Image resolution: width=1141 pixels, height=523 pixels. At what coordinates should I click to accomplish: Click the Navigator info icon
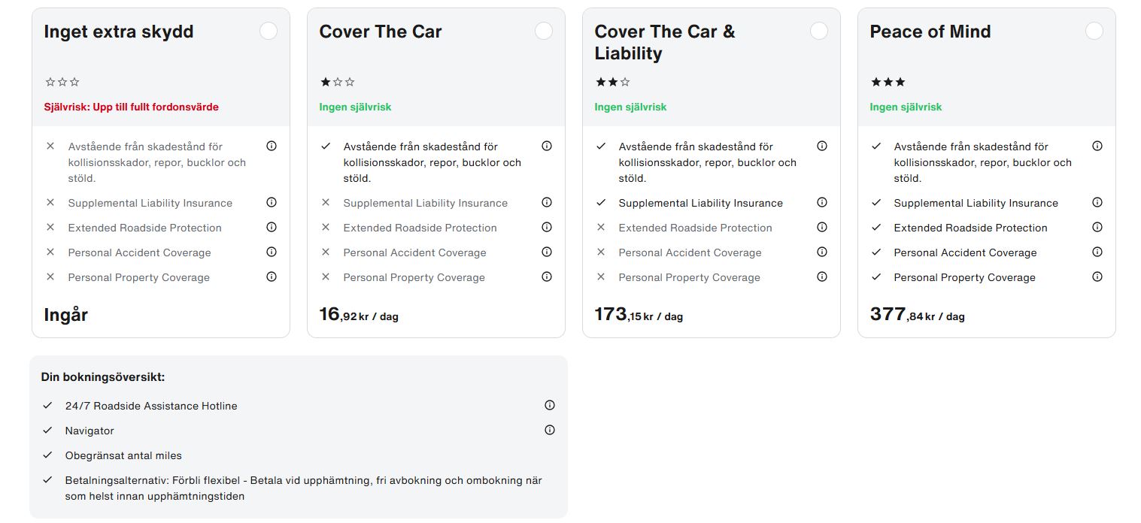point(550,430)
